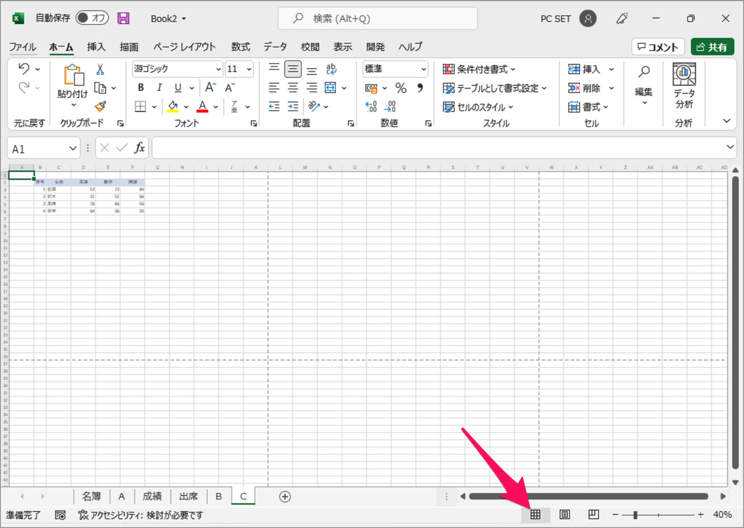Viewport: 744px width, 528px height.
Task: Align text left icon
Action: point(274,88)
